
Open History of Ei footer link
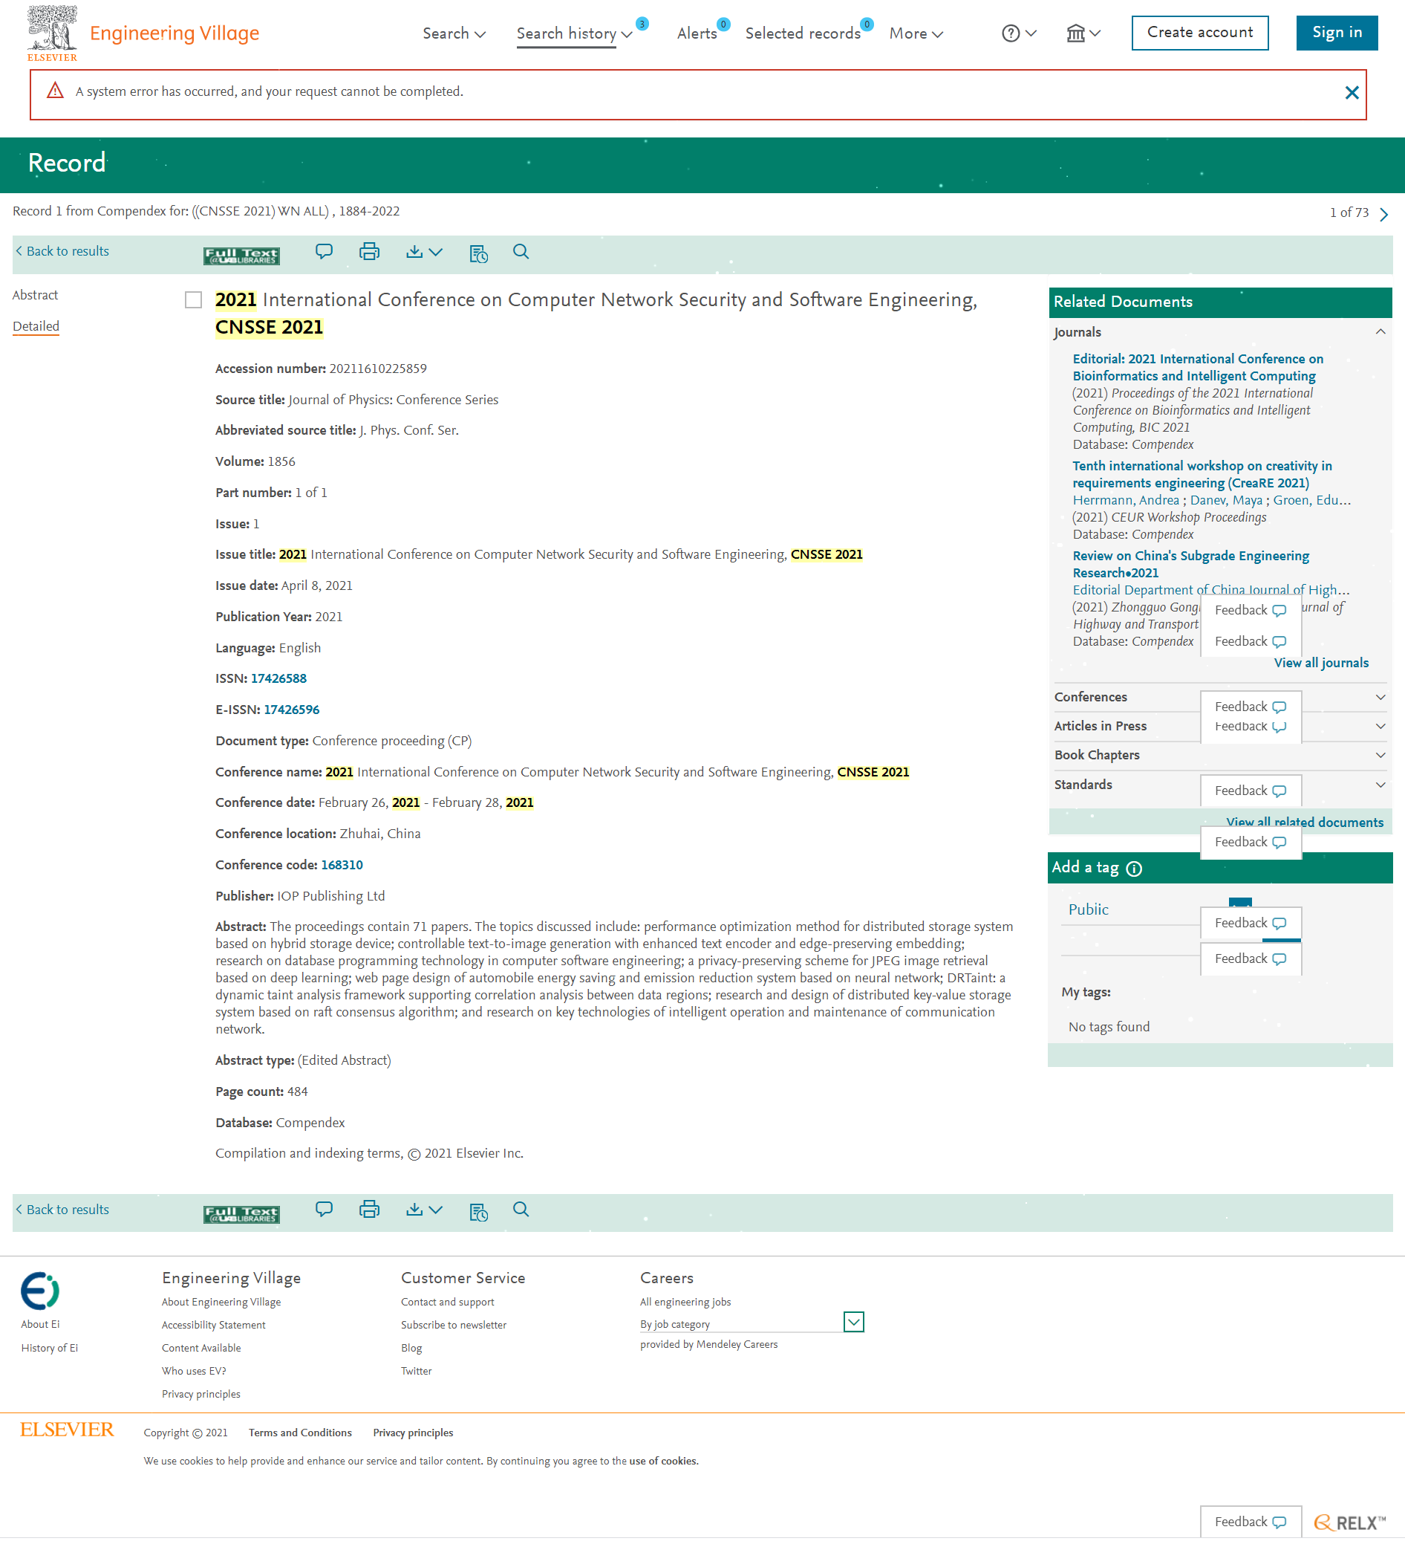pos(50,1348)
